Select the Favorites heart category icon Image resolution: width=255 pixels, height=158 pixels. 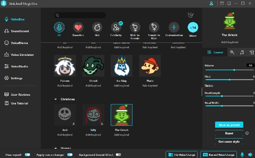click(x=78, y=28)
